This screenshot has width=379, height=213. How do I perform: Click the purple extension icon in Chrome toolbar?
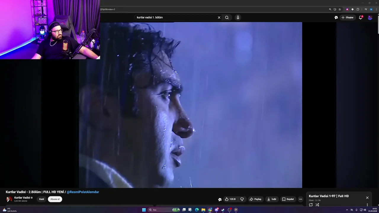click(x=347, y=9)
